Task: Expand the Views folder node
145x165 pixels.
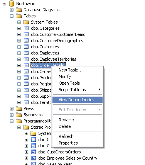Action: pos(12,109)
